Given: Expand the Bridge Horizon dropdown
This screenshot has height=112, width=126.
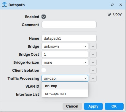Looking at the screenshot, I should (65, 62).
